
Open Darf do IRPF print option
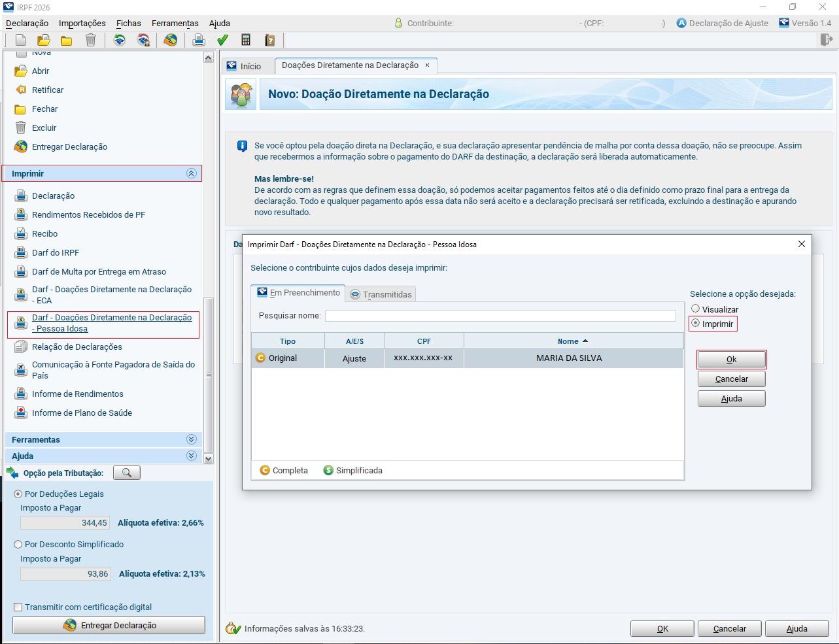(x=56, y=252)
